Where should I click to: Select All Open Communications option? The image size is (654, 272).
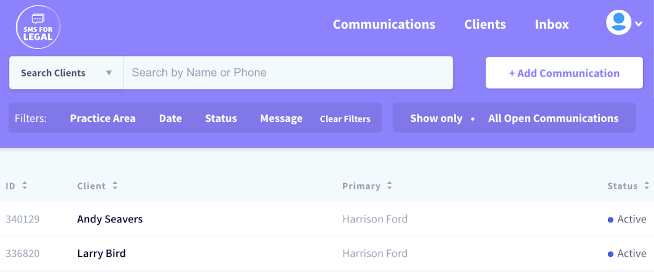[553, 118]
